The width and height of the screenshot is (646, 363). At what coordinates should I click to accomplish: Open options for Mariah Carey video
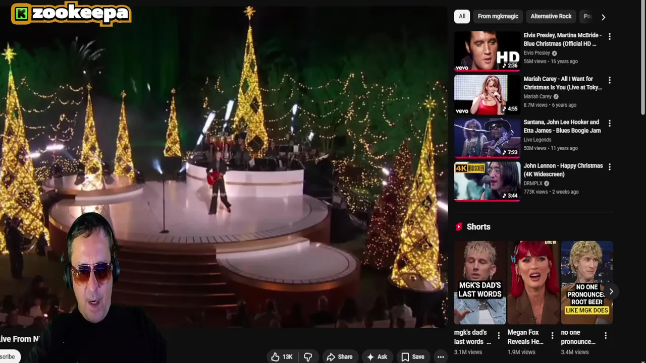point(609,80)
